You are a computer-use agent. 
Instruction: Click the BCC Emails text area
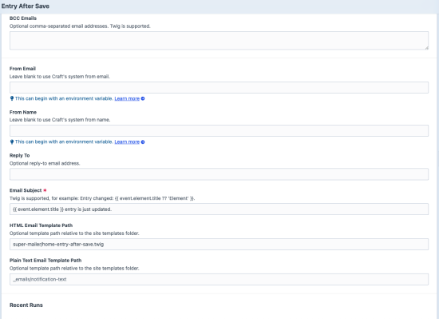219,41
